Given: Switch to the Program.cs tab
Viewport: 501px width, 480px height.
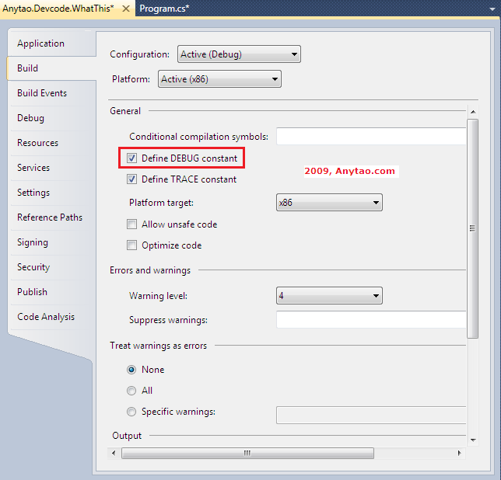Looking at the screenshot, I should (164, 9).
